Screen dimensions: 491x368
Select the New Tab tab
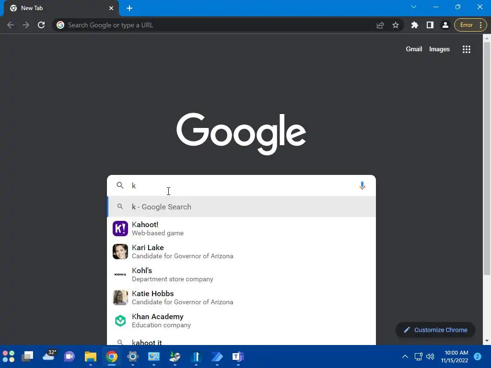pyautogui.click(x=61, y=8)
